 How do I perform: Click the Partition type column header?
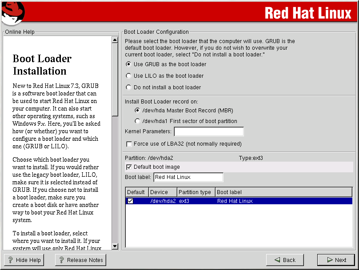tap(196, 192)
